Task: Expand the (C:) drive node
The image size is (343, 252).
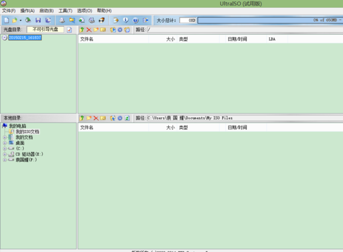Action: [5, 148]
